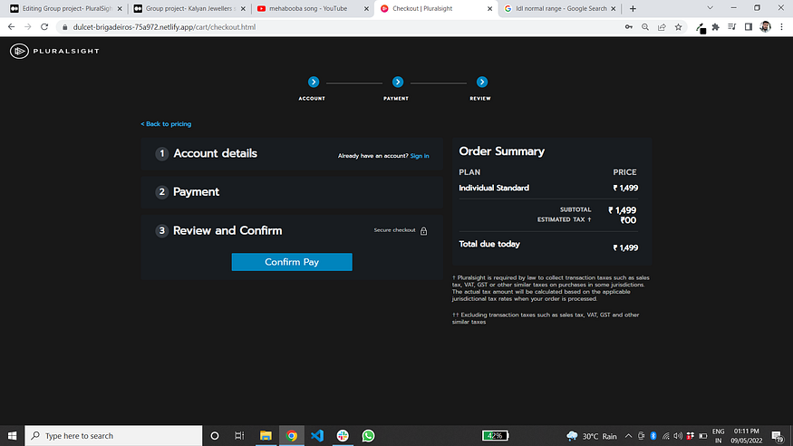
Task: Expand the Payment section
Action: pos(292,191)
